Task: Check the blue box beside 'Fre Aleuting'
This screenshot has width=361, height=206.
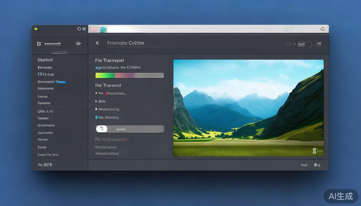Action: click(x=96, y=117)
